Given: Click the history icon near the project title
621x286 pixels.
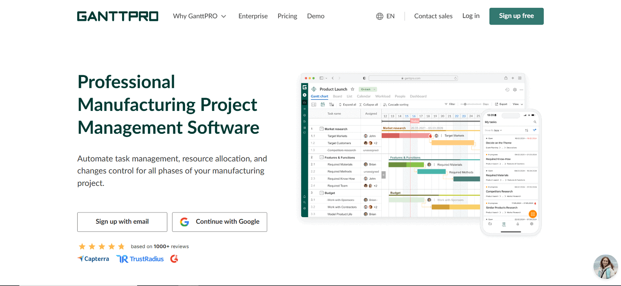Looking at the screenshot, I should [x=507, y=90].
